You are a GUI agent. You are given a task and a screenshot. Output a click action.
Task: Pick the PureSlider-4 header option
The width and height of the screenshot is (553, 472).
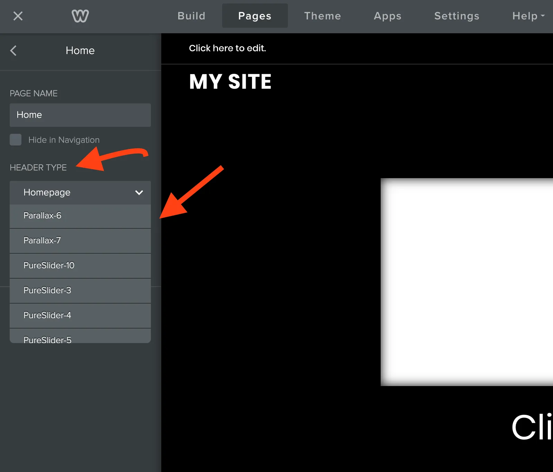pos(80,316)
